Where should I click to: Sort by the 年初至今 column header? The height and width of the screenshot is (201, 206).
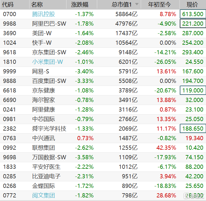pyautogui.click(x=160, y=5)
